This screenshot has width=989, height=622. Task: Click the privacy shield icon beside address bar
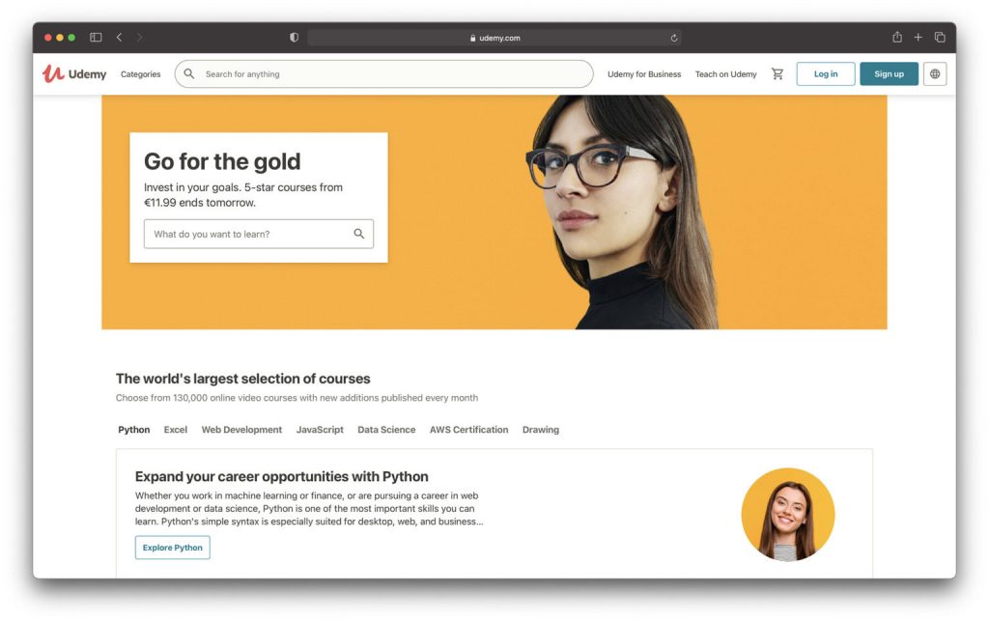coord(294,38)
